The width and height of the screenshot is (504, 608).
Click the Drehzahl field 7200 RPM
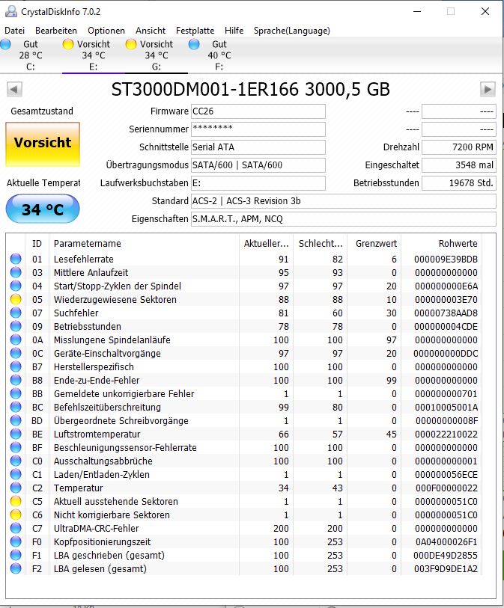point(459,147)
